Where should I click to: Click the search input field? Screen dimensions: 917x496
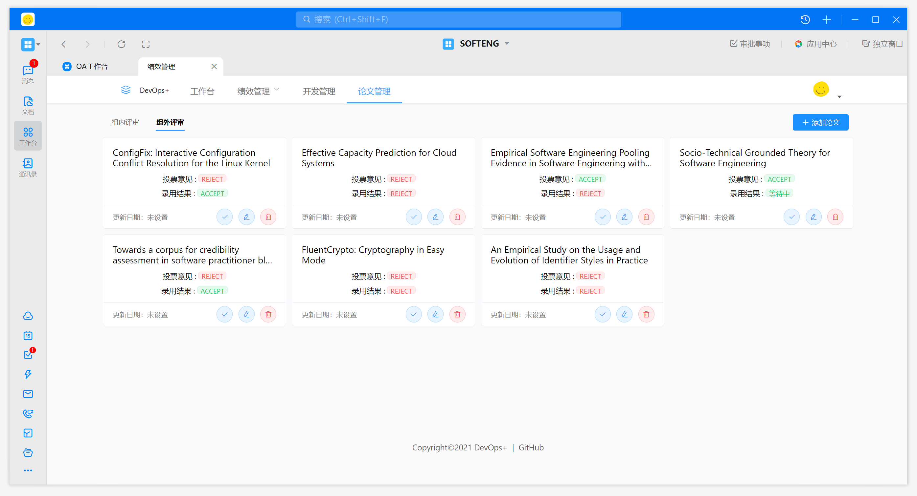coord(458,19)
